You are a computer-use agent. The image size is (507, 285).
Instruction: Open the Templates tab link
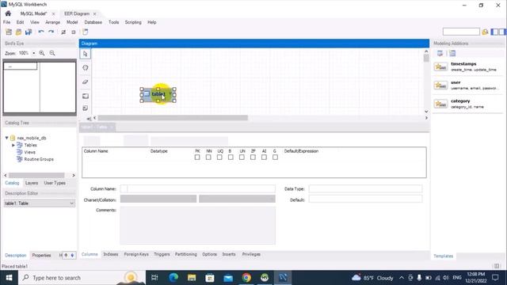pyautogui.click(x=443, y=256)
